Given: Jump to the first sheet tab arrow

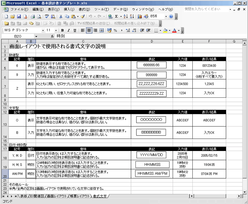Looking at the screenshot, I should pos(3,196).
